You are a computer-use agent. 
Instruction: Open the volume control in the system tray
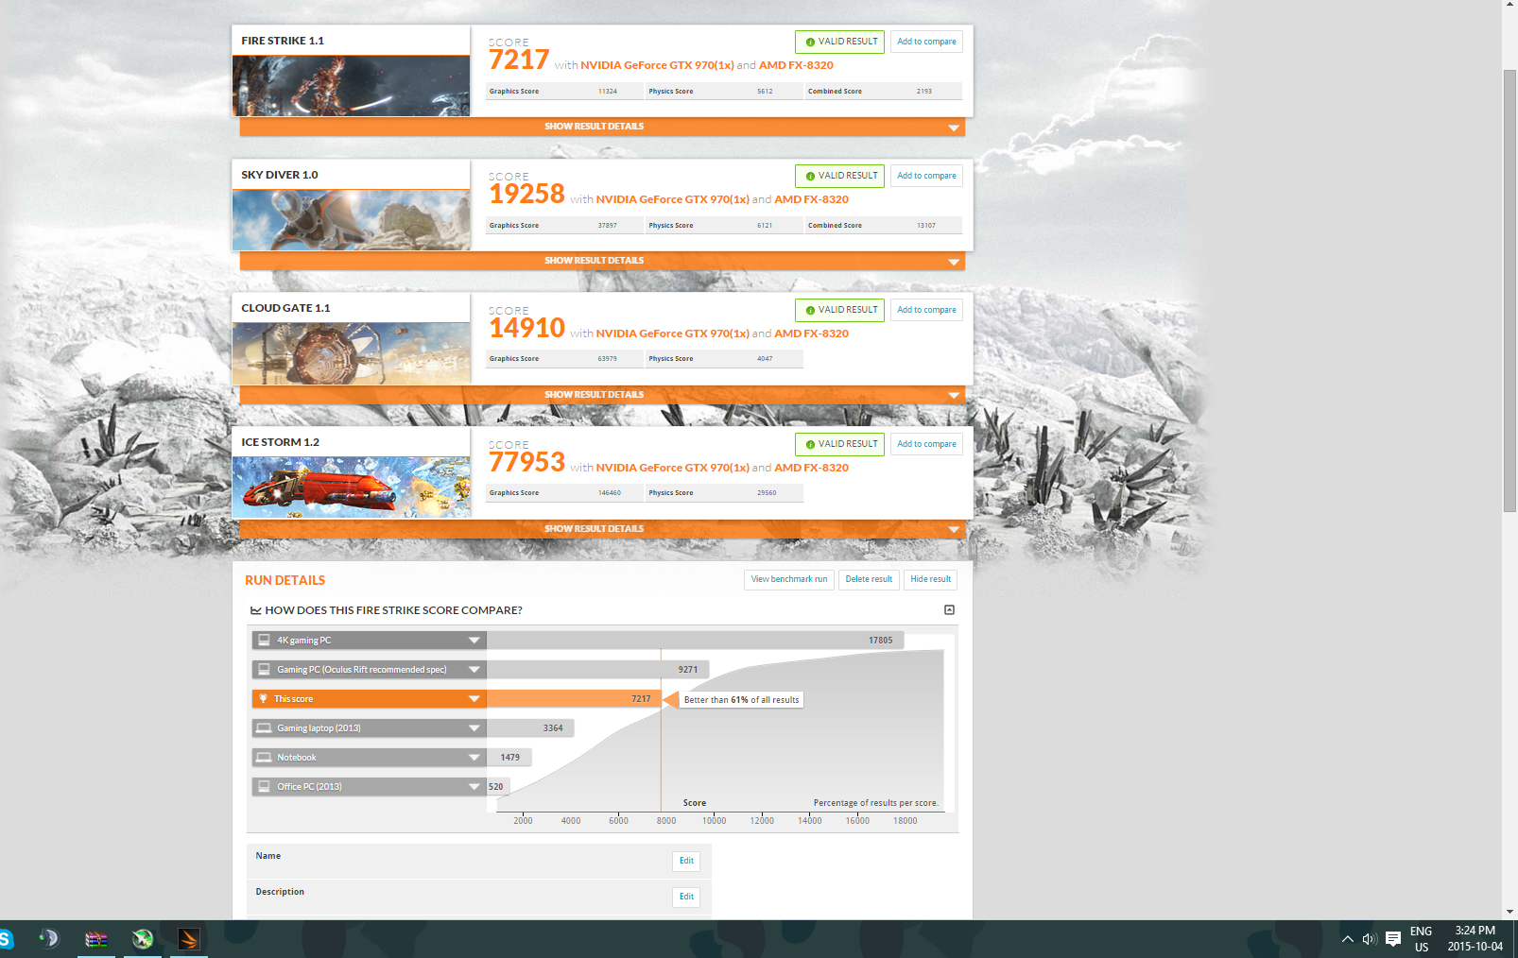(1370, 939)
